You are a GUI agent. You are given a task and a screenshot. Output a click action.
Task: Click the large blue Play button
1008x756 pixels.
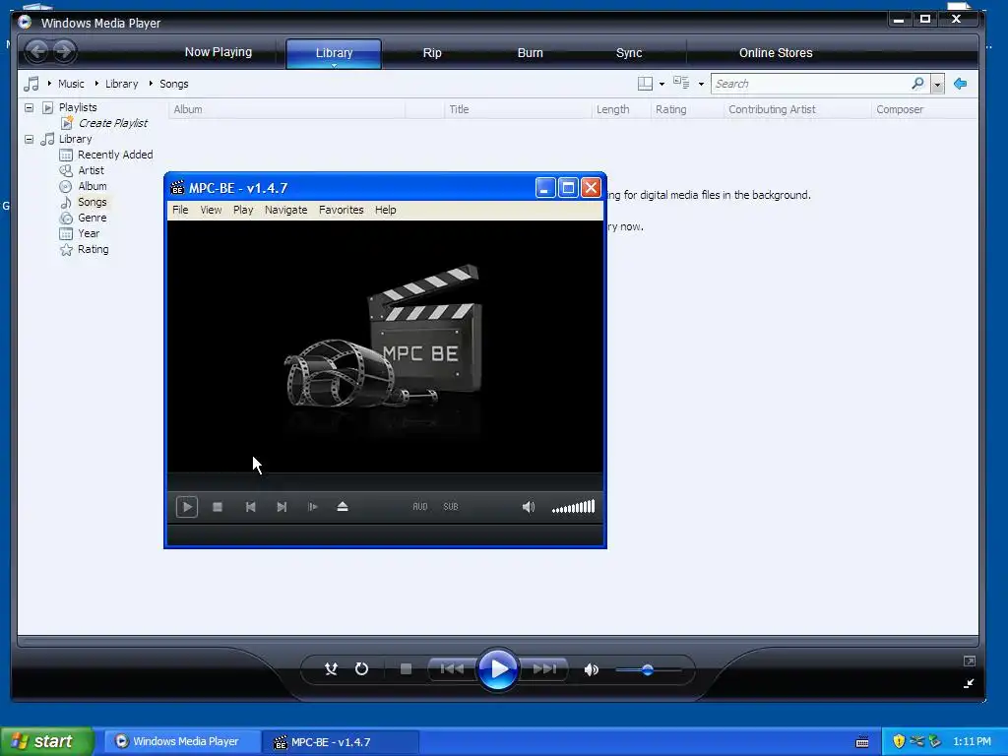coord(497,669)
